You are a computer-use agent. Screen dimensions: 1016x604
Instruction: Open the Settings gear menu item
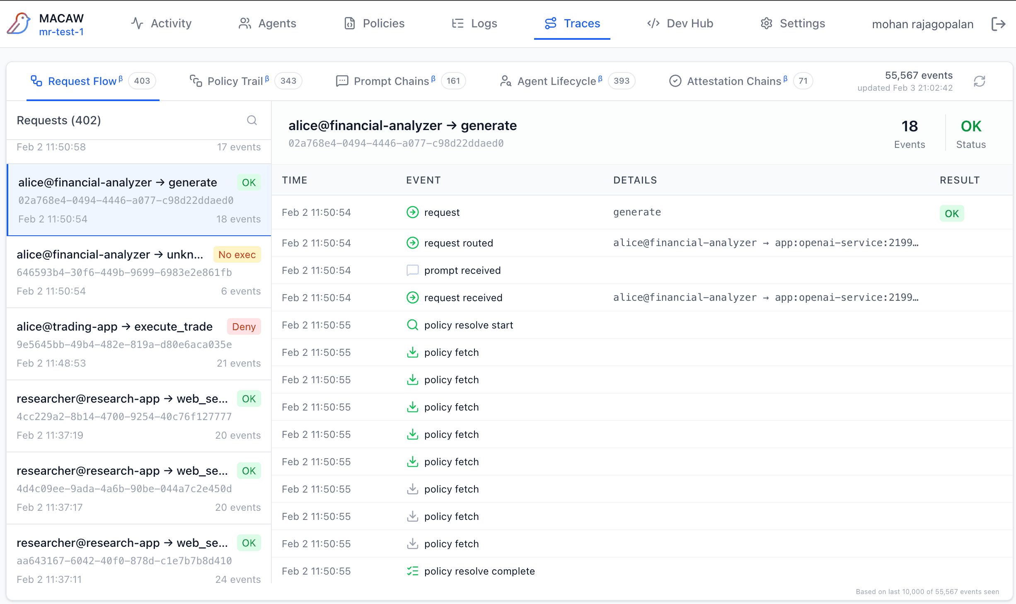(x=793, y=24)
